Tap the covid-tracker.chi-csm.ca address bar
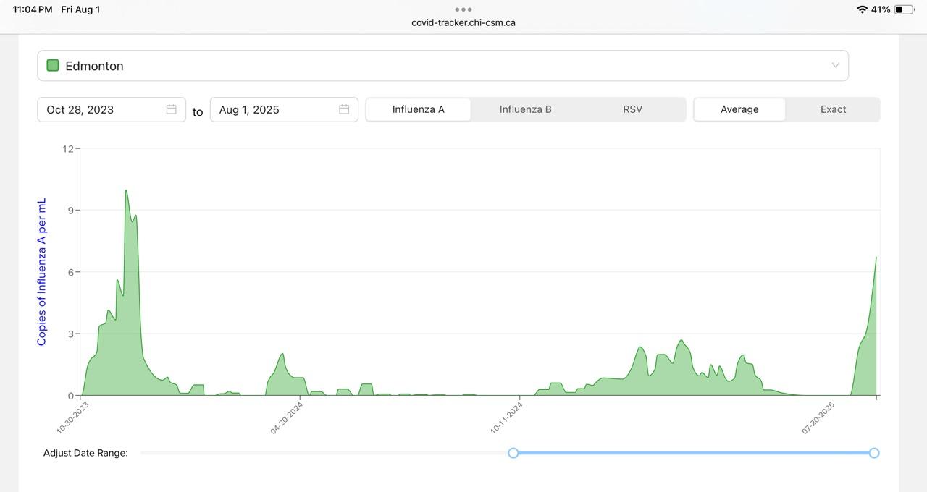 click(463, 22)
